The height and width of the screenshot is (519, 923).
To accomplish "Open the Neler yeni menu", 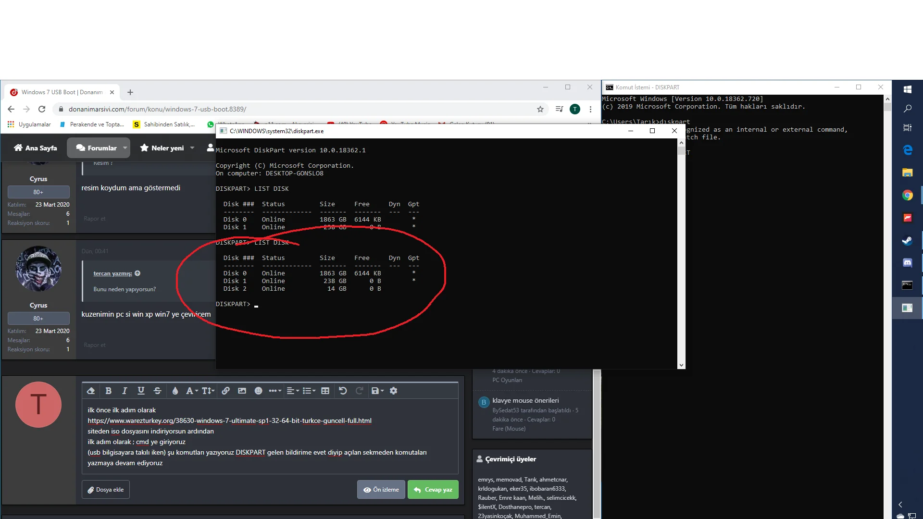I will pos(167,148).
